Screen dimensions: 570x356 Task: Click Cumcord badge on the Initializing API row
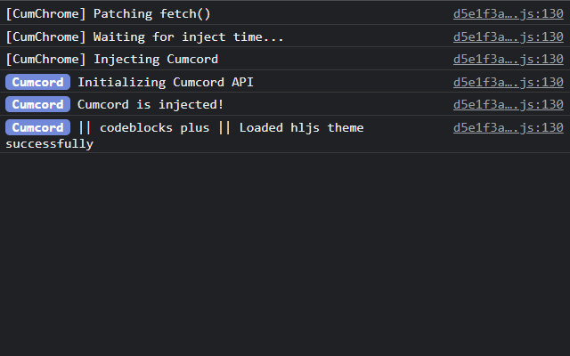(x=37, y=82)
